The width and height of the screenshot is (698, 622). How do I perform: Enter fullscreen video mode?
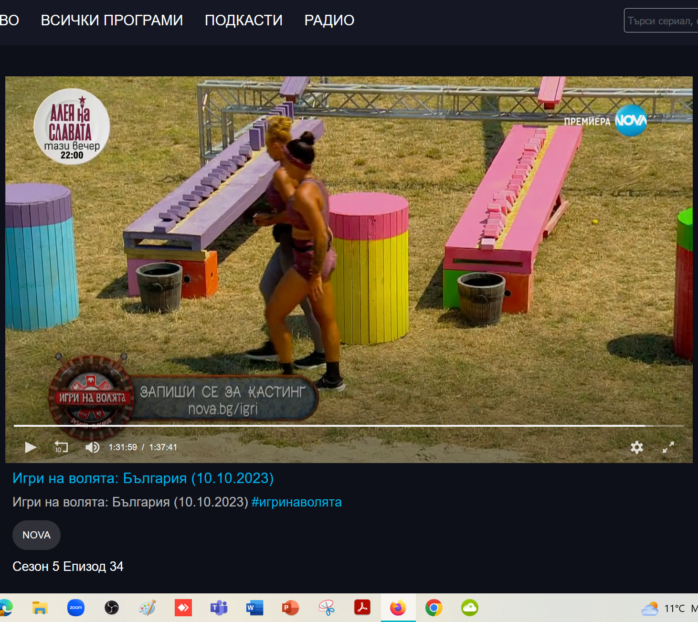[668, 447]
